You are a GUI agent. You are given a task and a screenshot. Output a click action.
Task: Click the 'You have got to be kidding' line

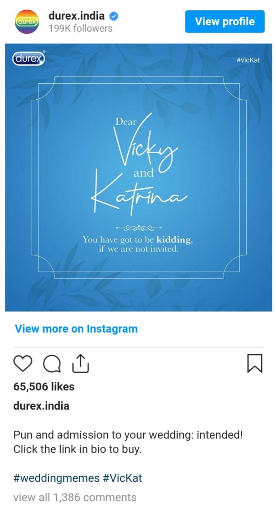138,240
